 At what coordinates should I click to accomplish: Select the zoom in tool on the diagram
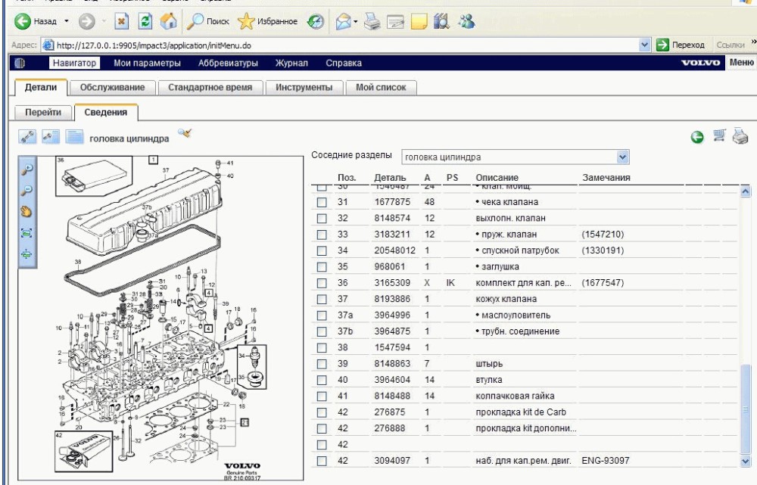pos(26,169)
